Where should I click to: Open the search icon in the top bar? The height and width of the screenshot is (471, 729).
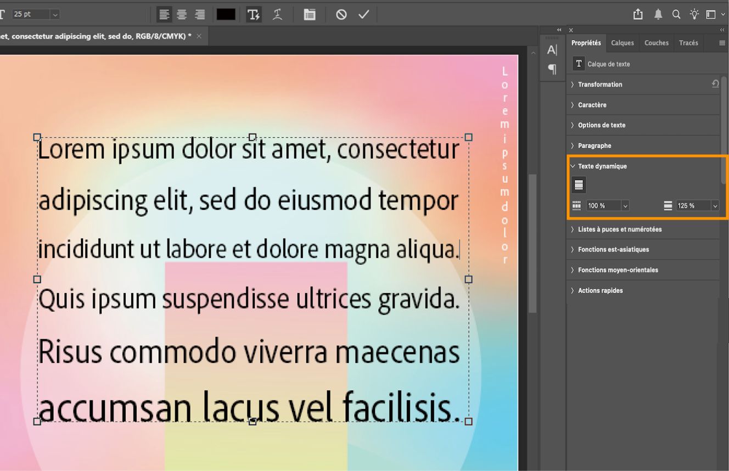coord(676,14)
